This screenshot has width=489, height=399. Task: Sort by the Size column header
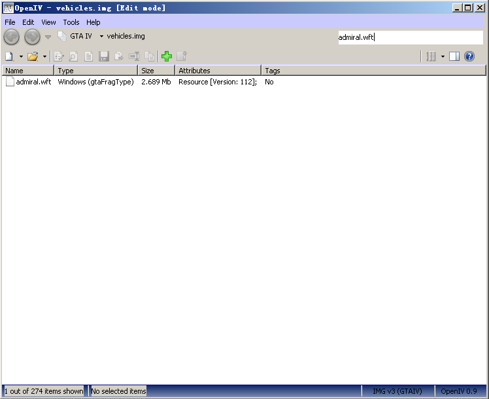point(156,71)
